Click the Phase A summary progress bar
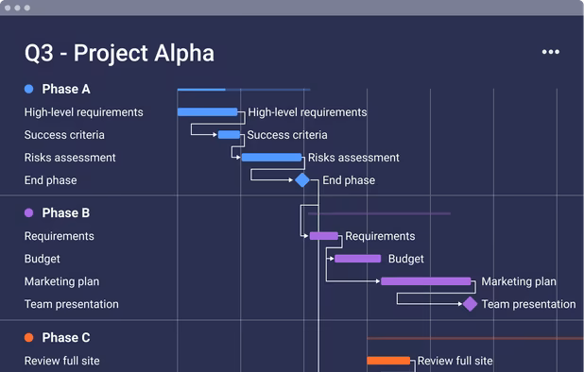 point(244,90)
